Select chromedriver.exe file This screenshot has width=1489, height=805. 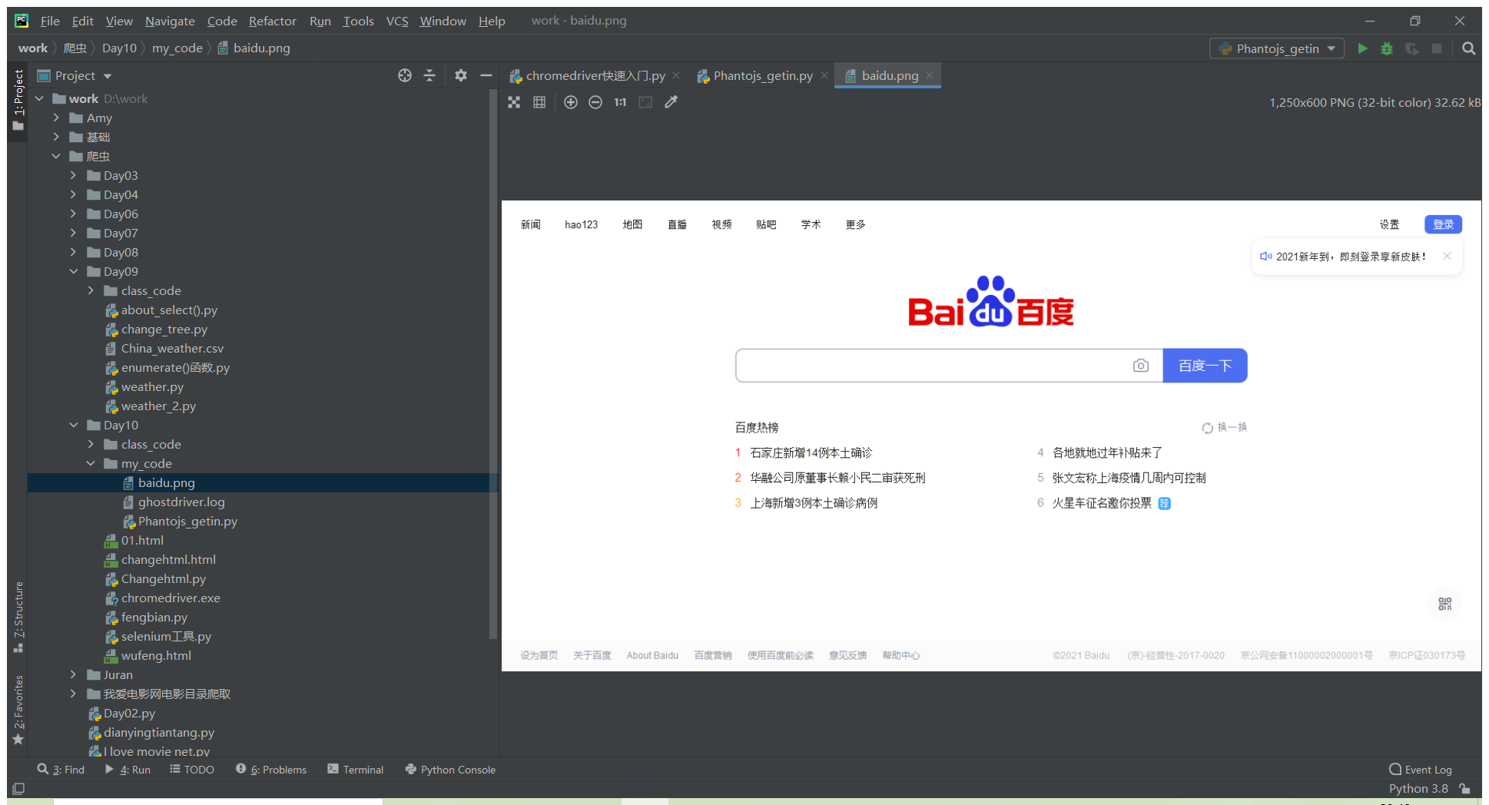[x=171, y=598]
